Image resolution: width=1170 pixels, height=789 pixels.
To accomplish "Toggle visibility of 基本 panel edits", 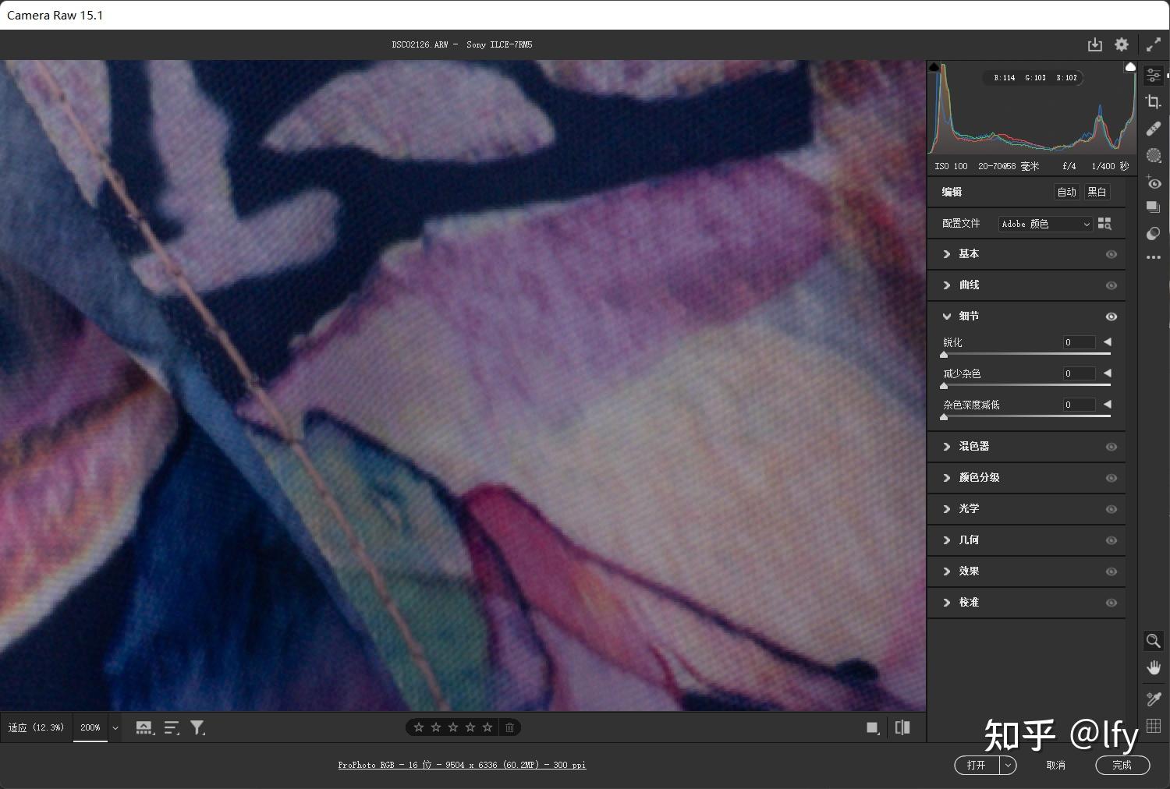I will coord(1111,254).
